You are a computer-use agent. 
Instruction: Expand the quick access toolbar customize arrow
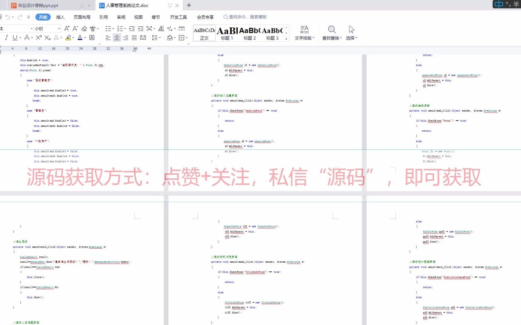point(28,17)
